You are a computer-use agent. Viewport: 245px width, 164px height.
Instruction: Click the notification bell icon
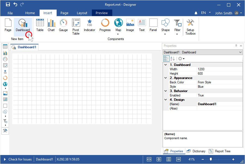click(x=196, y=13)
